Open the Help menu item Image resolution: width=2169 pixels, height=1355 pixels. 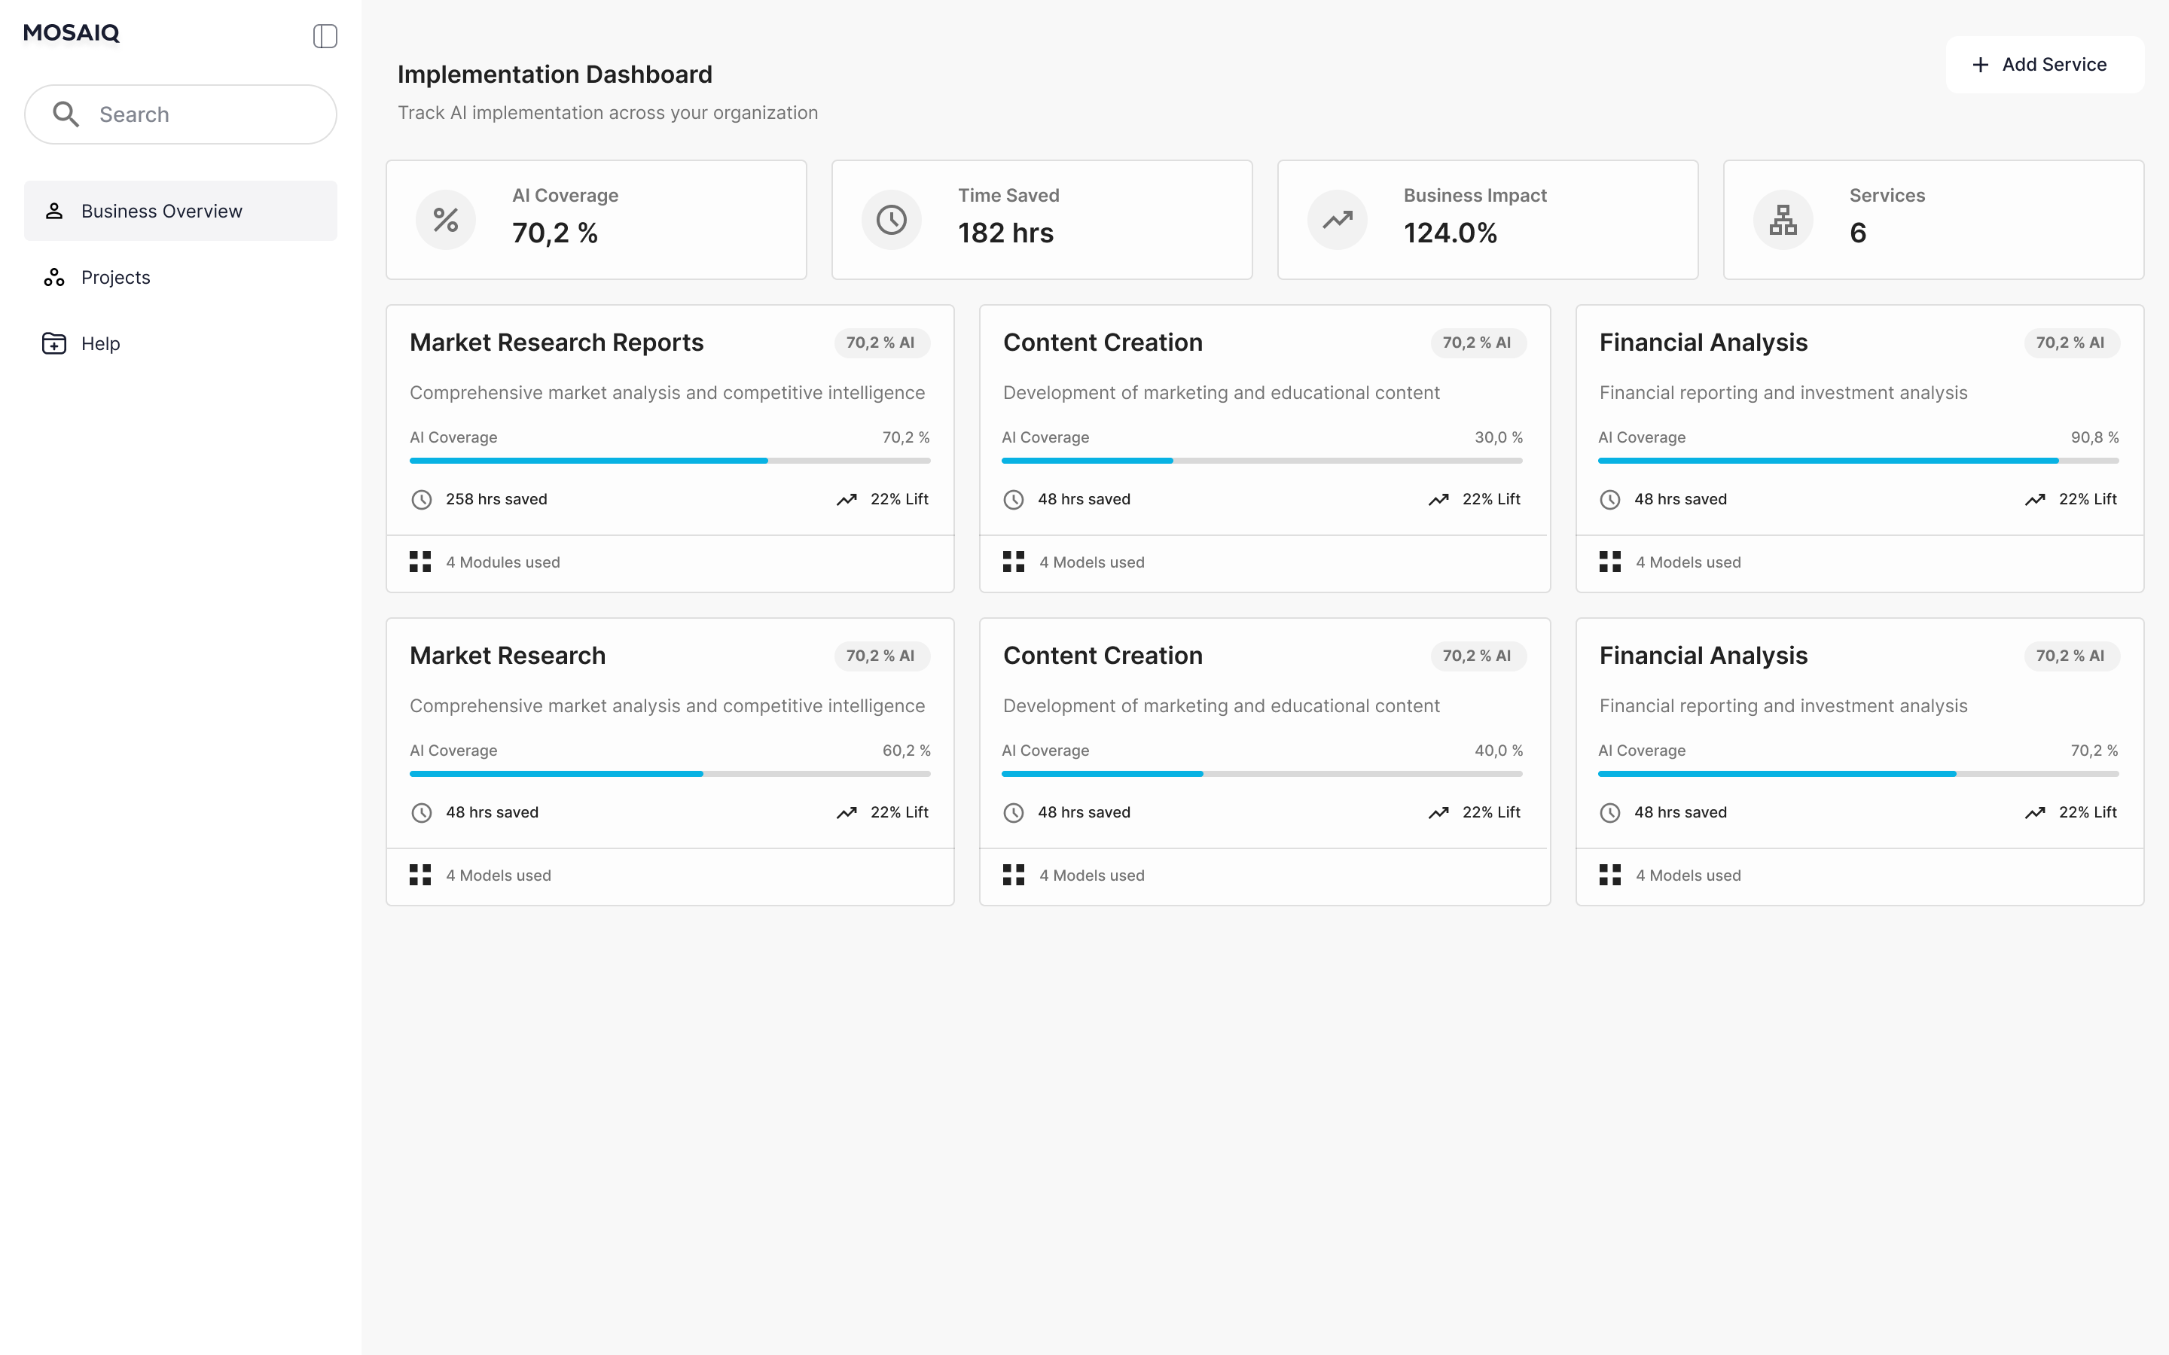(100, 344)
